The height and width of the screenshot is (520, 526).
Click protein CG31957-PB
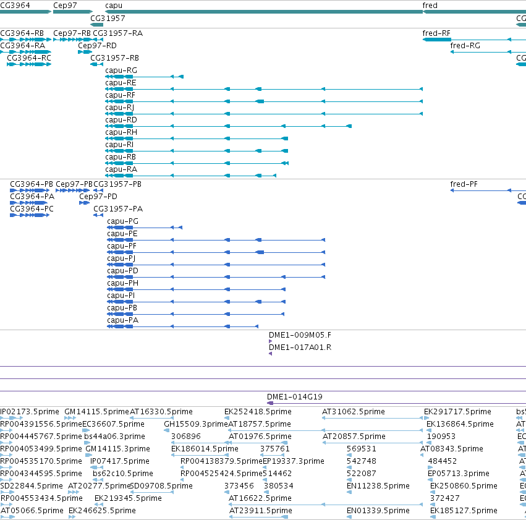point(117,184)
